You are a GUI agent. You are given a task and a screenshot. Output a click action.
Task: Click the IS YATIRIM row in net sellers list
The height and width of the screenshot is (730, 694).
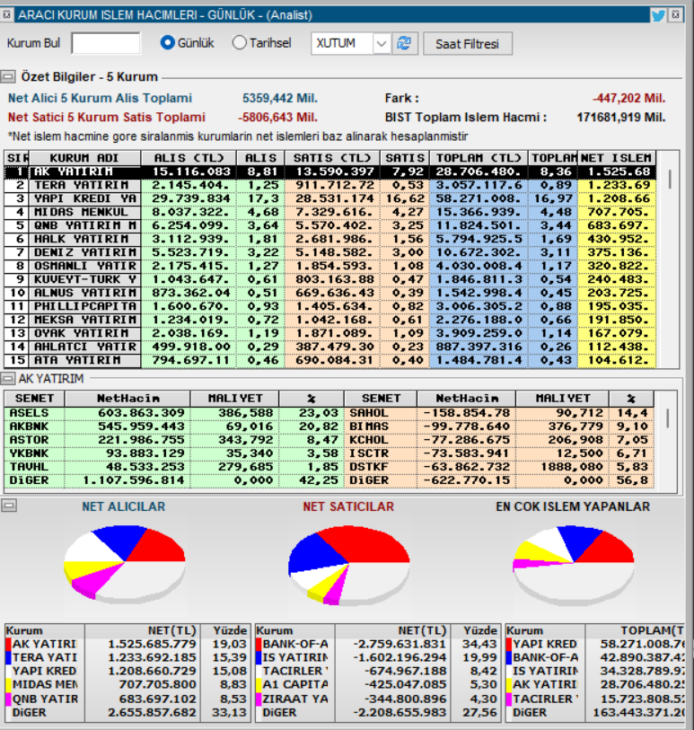click(378, 658)
